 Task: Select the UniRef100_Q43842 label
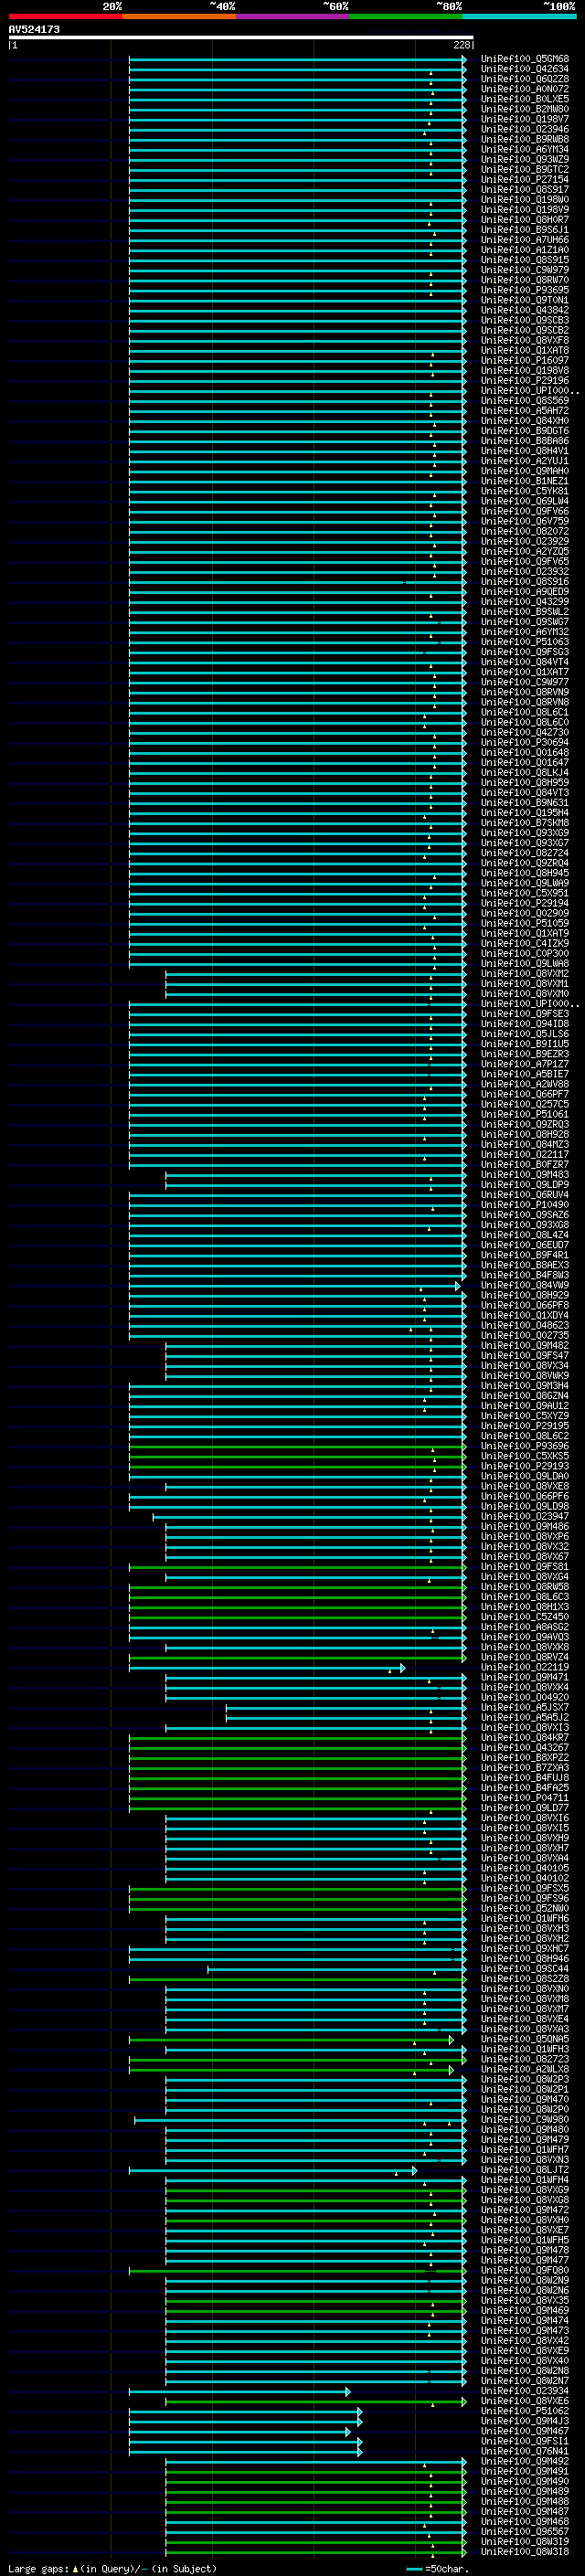[x=525, y=310]
